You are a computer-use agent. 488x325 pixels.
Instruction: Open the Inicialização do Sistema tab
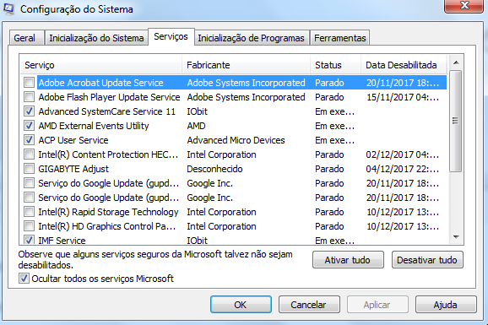click(96, 38)
